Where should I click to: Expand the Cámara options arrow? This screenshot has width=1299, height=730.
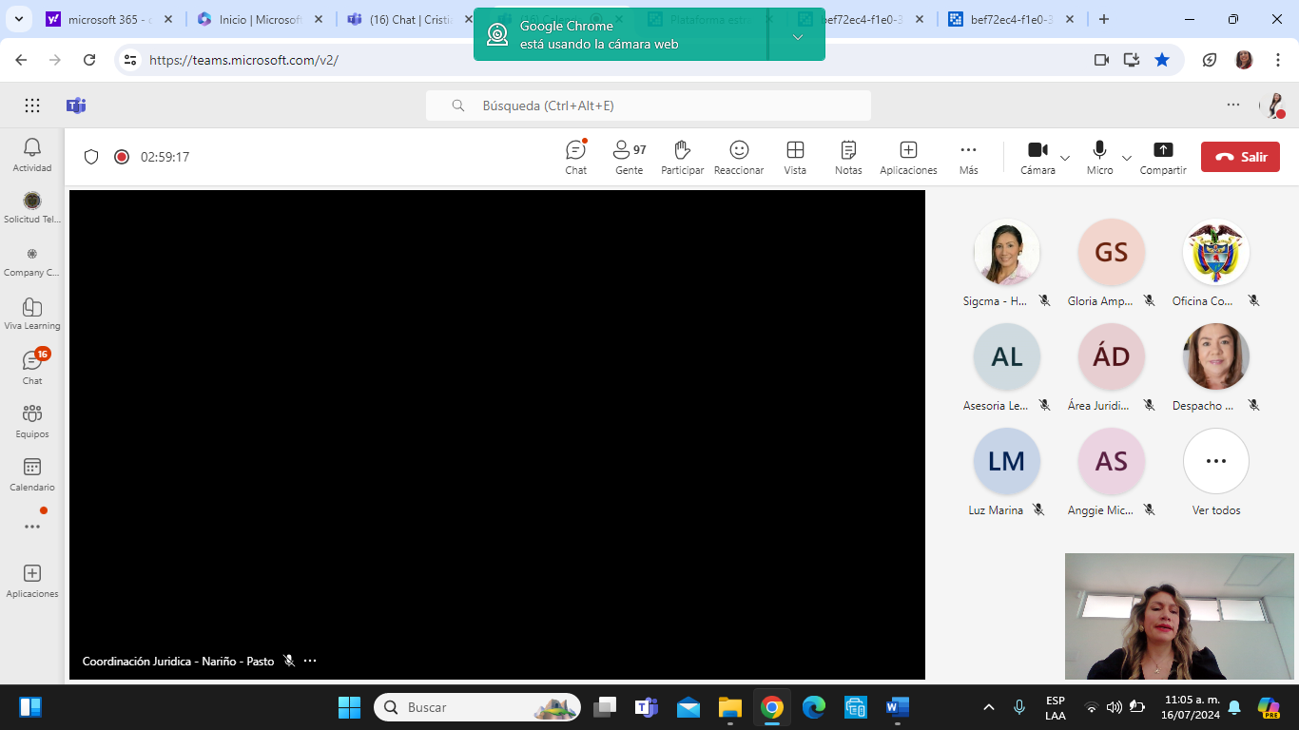click(1065, 158)
